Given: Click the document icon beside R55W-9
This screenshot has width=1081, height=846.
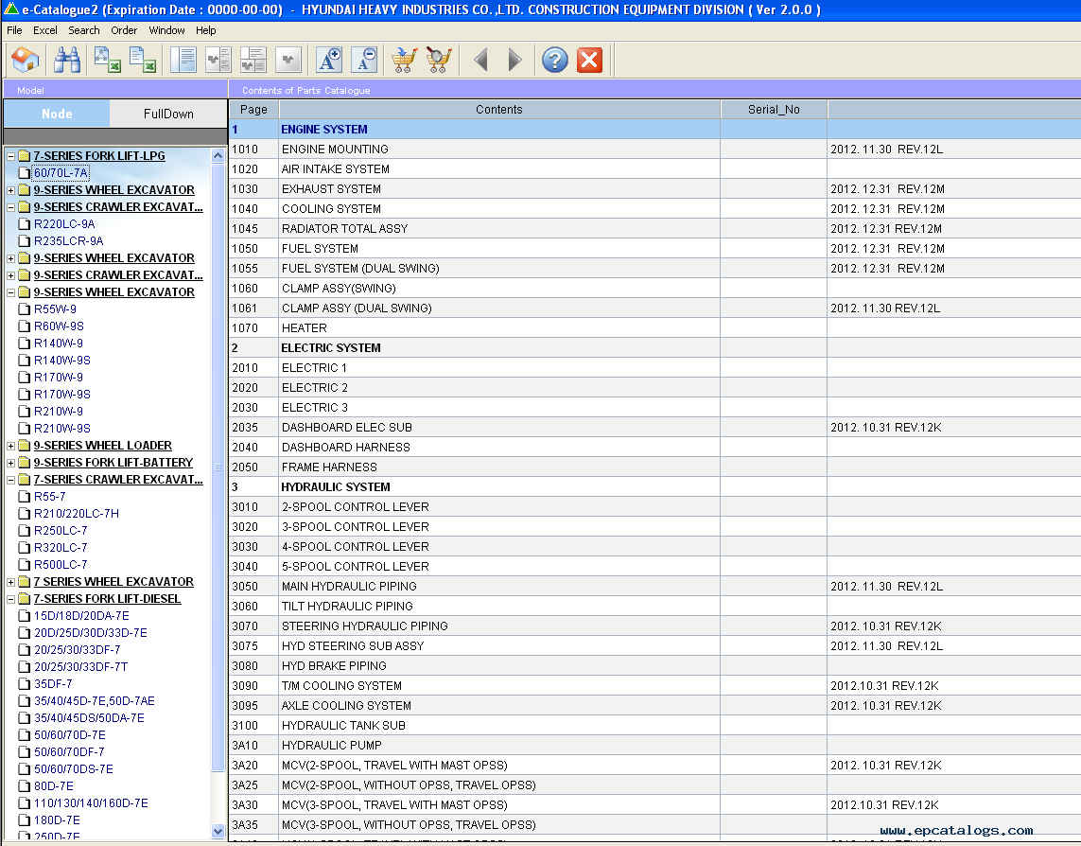Looking at the screenshot, I should click(25, 309).
